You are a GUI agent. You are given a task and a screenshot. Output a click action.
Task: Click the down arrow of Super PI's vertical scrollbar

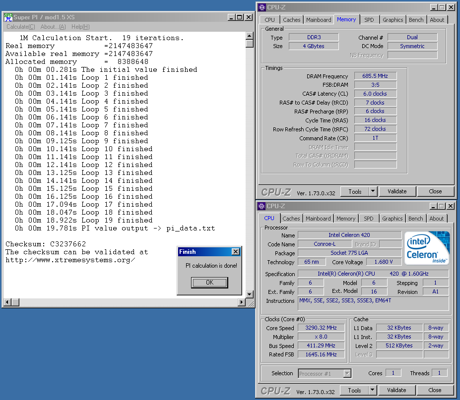250,294
